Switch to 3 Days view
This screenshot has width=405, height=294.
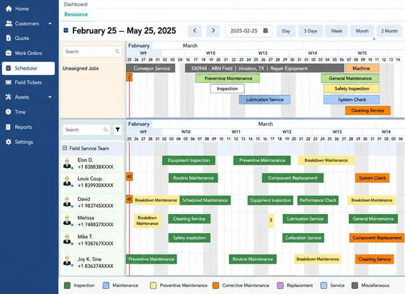point(311,31)
